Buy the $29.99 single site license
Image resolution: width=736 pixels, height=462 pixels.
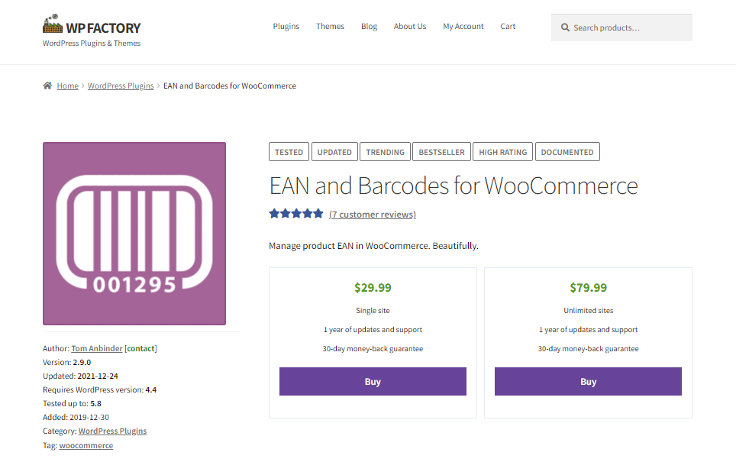pyautogui.click(x=373, y=381)
